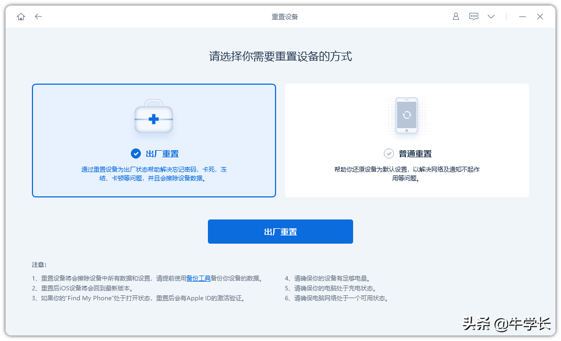
Task: Open the user account profile icon
Action: (x=455, y=16)
